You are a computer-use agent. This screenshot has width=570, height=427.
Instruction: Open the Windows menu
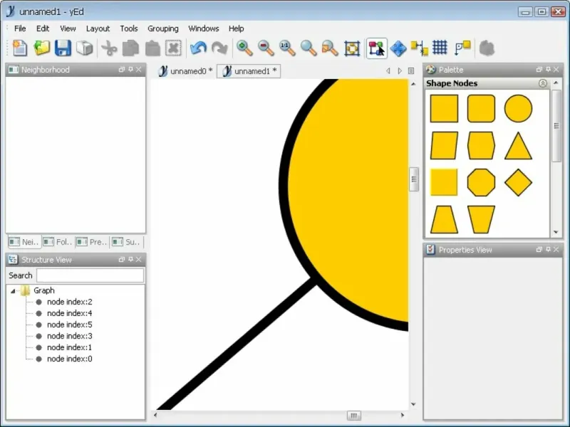[x=204, y=28]
